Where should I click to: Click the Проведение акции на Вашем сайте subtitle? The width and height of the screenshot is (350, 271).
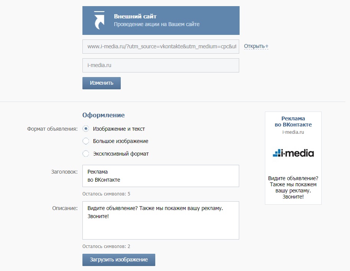(156, 24)
